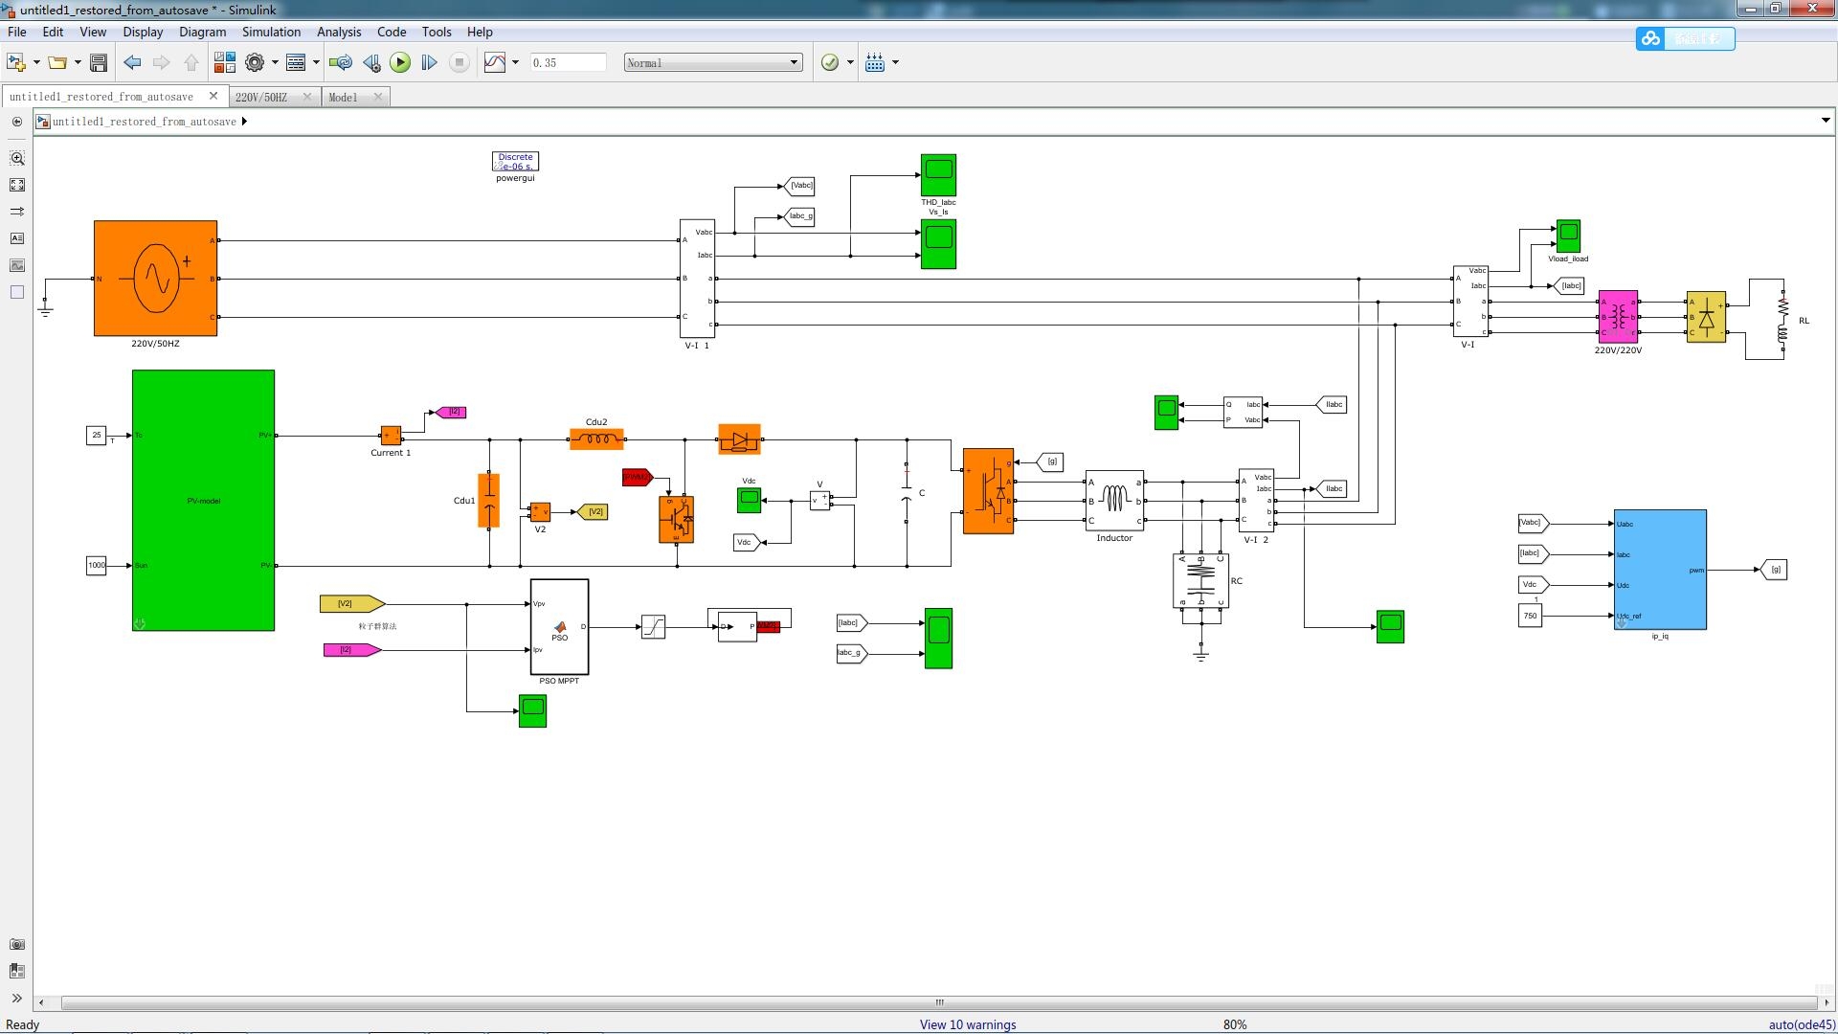The image size is (1838, 1034).
Task: Click the View 10 warnings link
Action: click(967, 1024)
